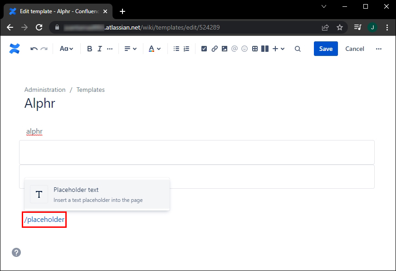This screenshot has width=396, height=271.
Task: Insert a numbered list
Action: [x=186, y=49]
